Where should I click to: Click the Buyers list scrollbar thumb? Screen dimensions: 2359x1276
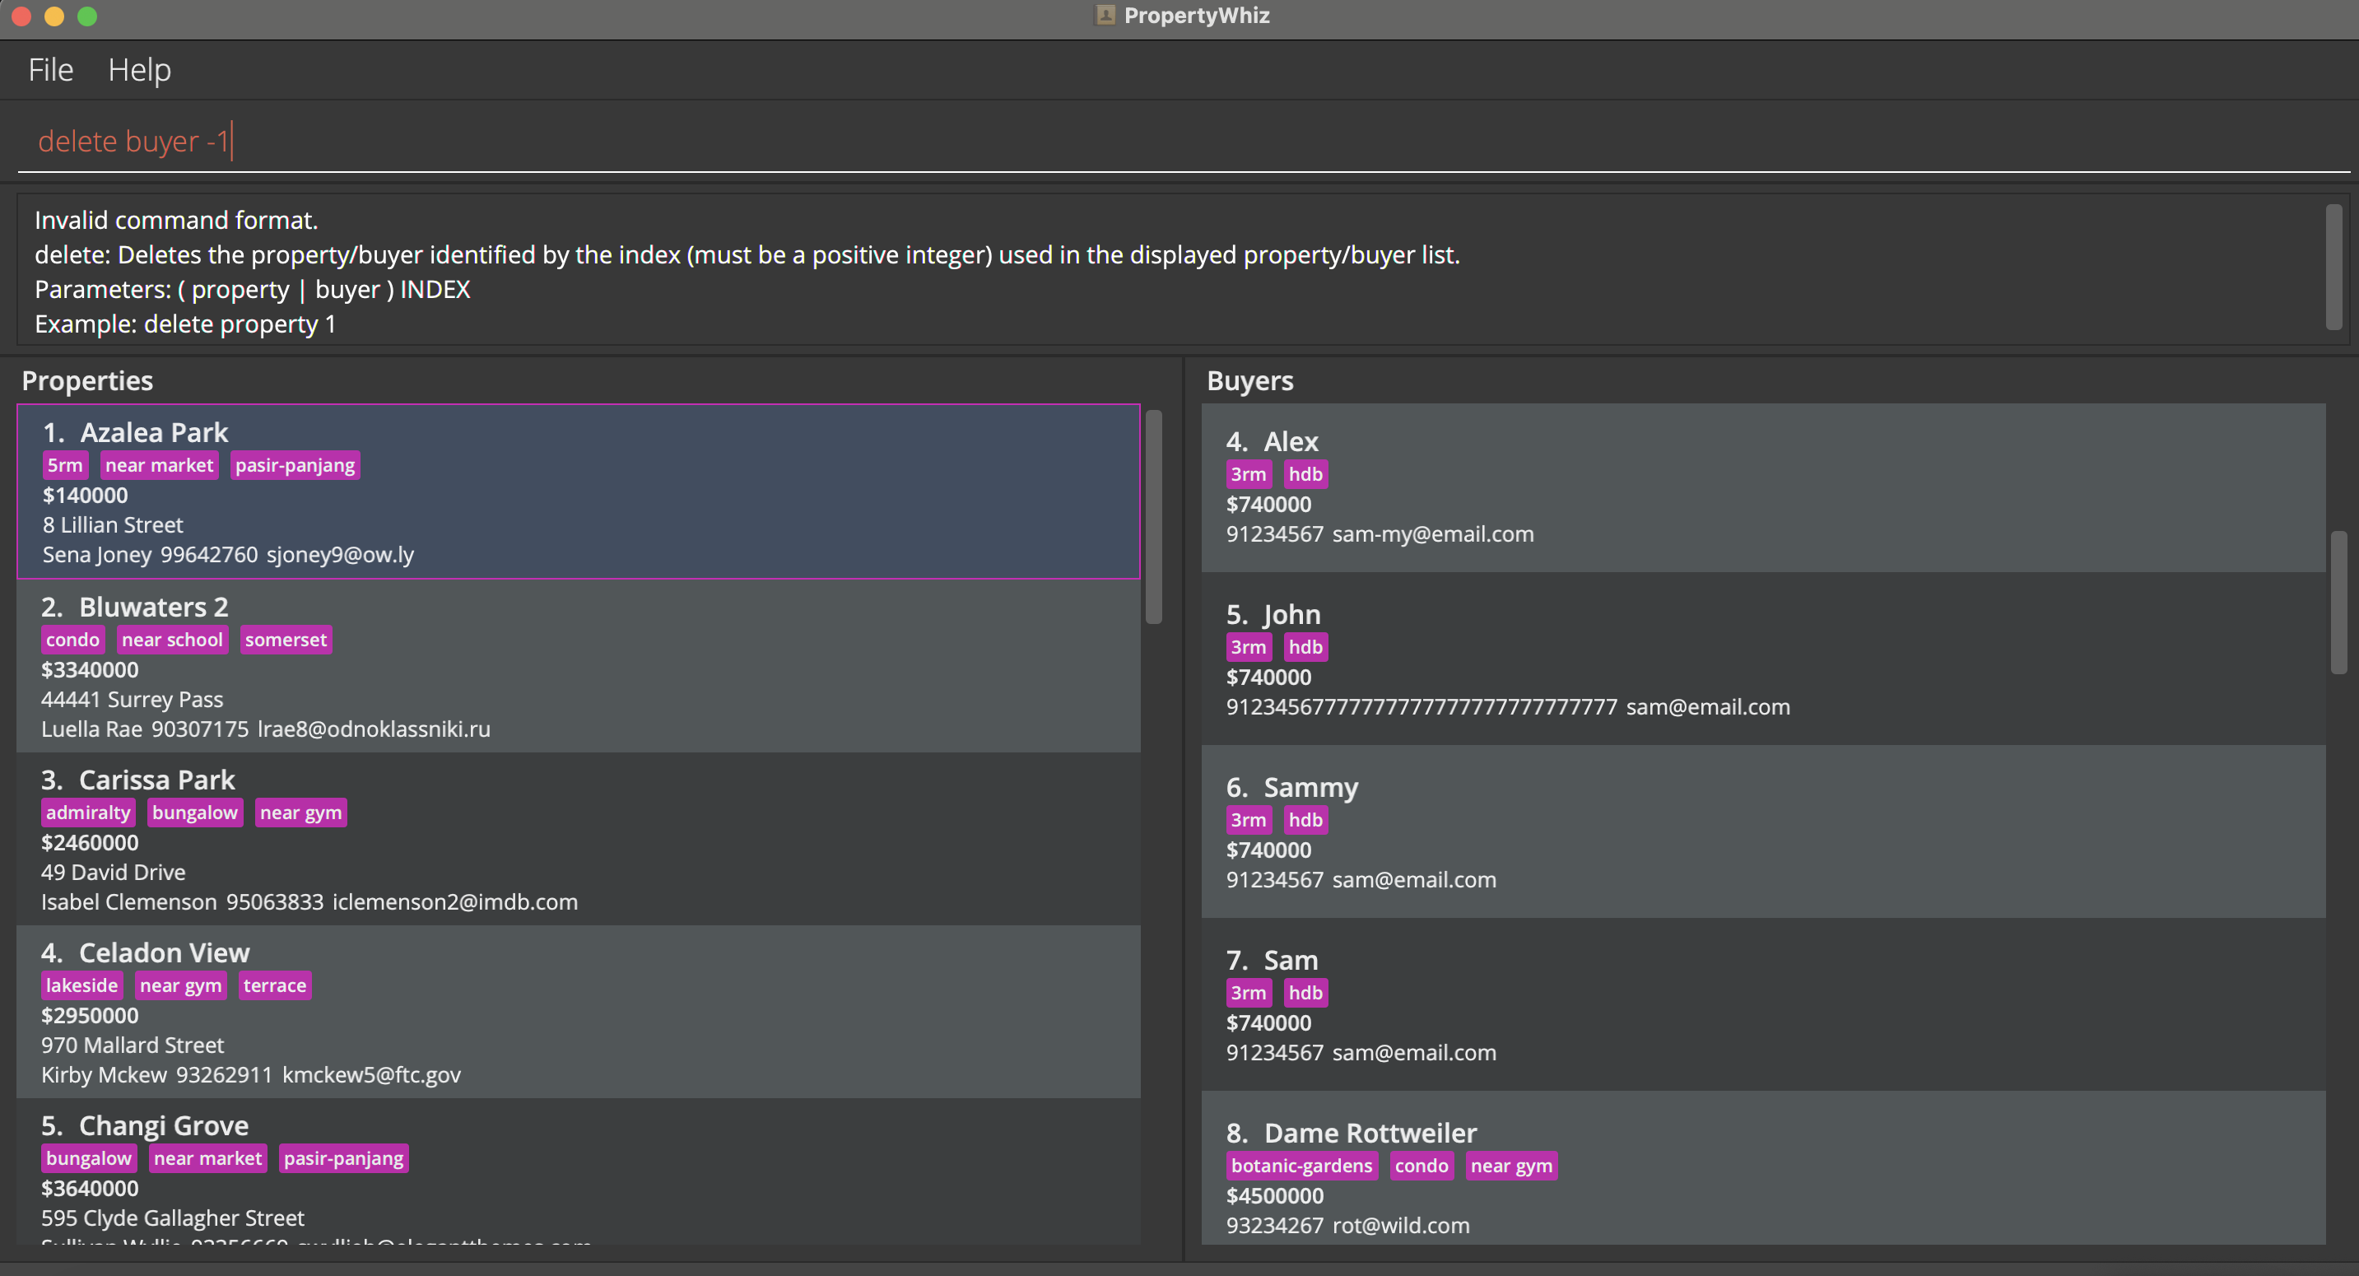click(2338, 602)
